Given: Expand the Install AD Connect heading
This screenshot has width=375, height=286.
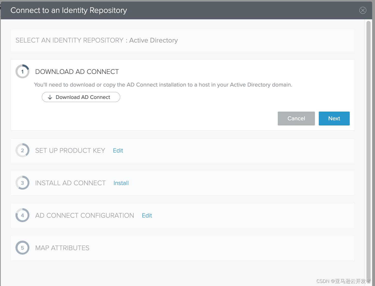Looking at the screenshot, I should click(x=70, y=183).
